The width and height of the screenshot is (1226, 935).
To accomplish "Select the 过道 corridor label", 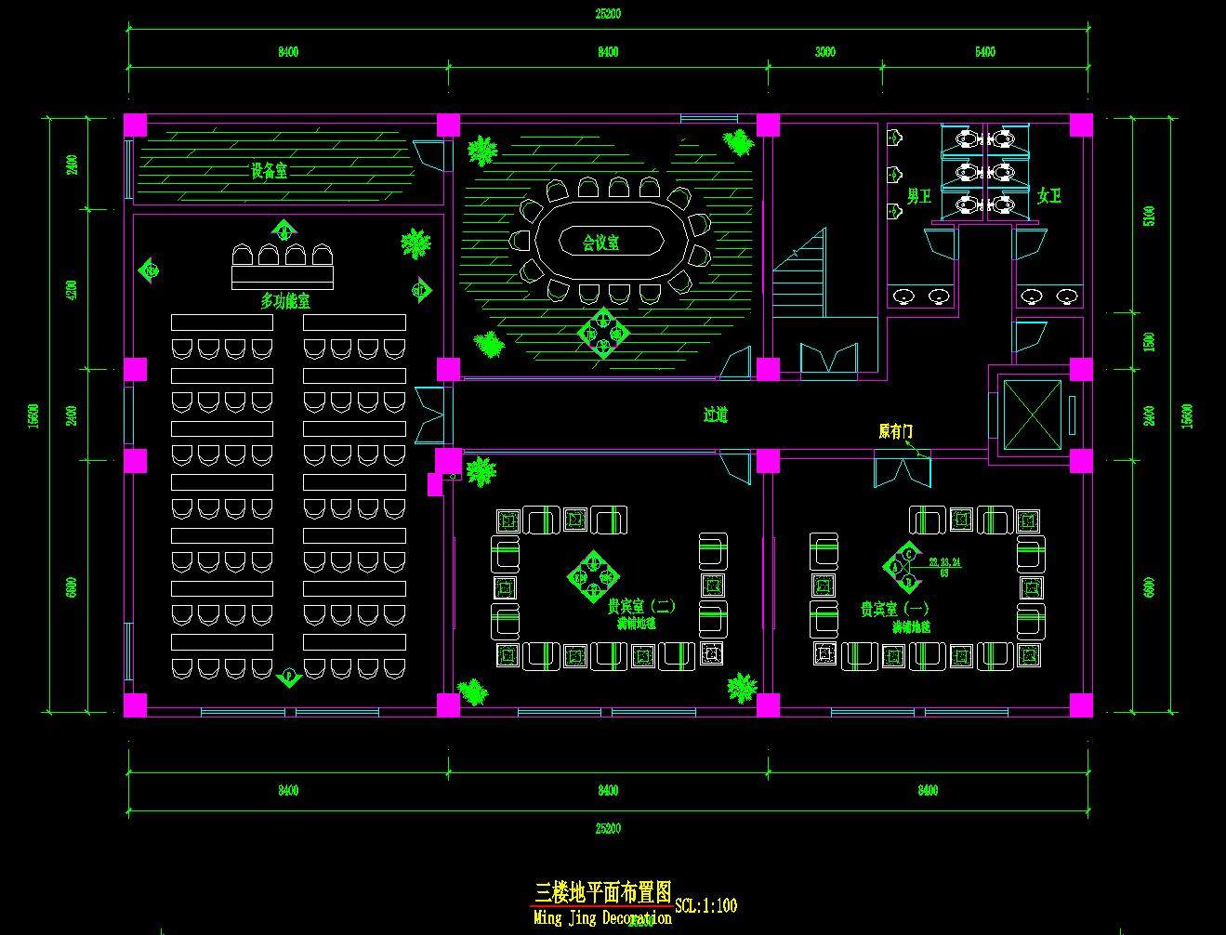I will (x=715, y=415).
